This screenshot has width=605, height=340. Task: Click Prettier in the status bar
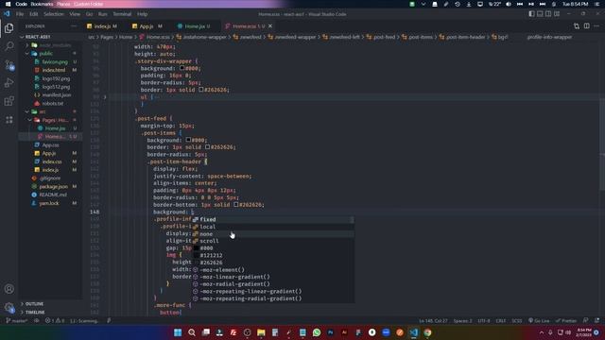click(x=566, y=321)
